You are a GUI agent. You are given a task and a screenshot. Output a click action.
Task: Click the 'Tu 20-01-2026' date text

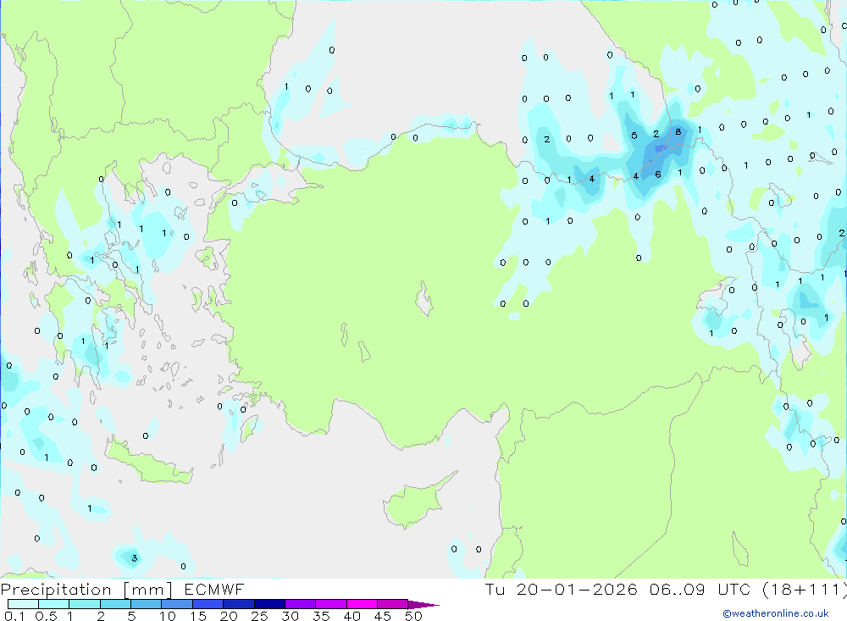pyautogui.click(x=561, y=590)
